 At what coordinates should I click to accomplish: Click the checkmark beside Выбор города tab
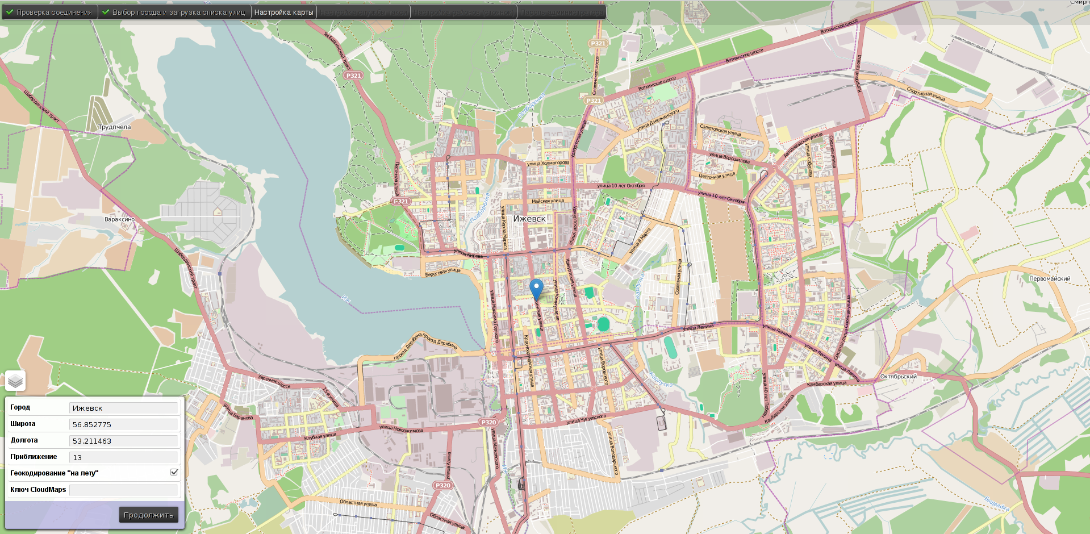coord(106,12)
